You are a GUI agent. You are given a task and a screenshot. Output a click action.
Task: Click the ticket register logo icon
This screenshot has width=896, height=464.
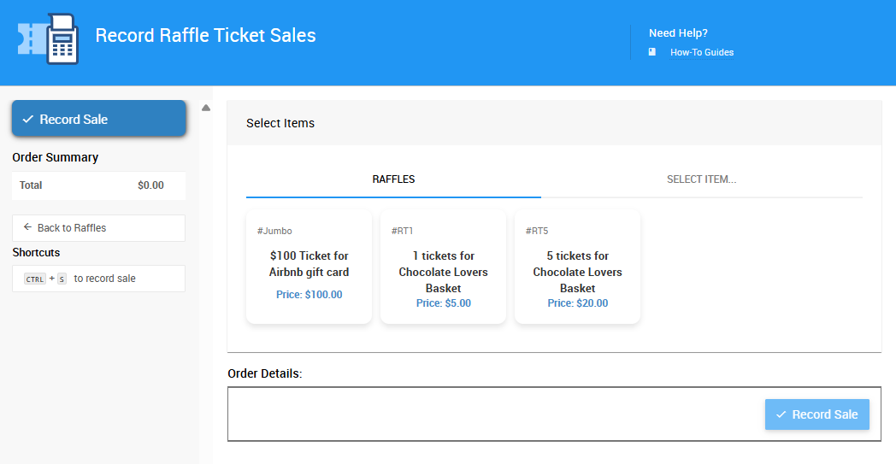pos(49,38)
